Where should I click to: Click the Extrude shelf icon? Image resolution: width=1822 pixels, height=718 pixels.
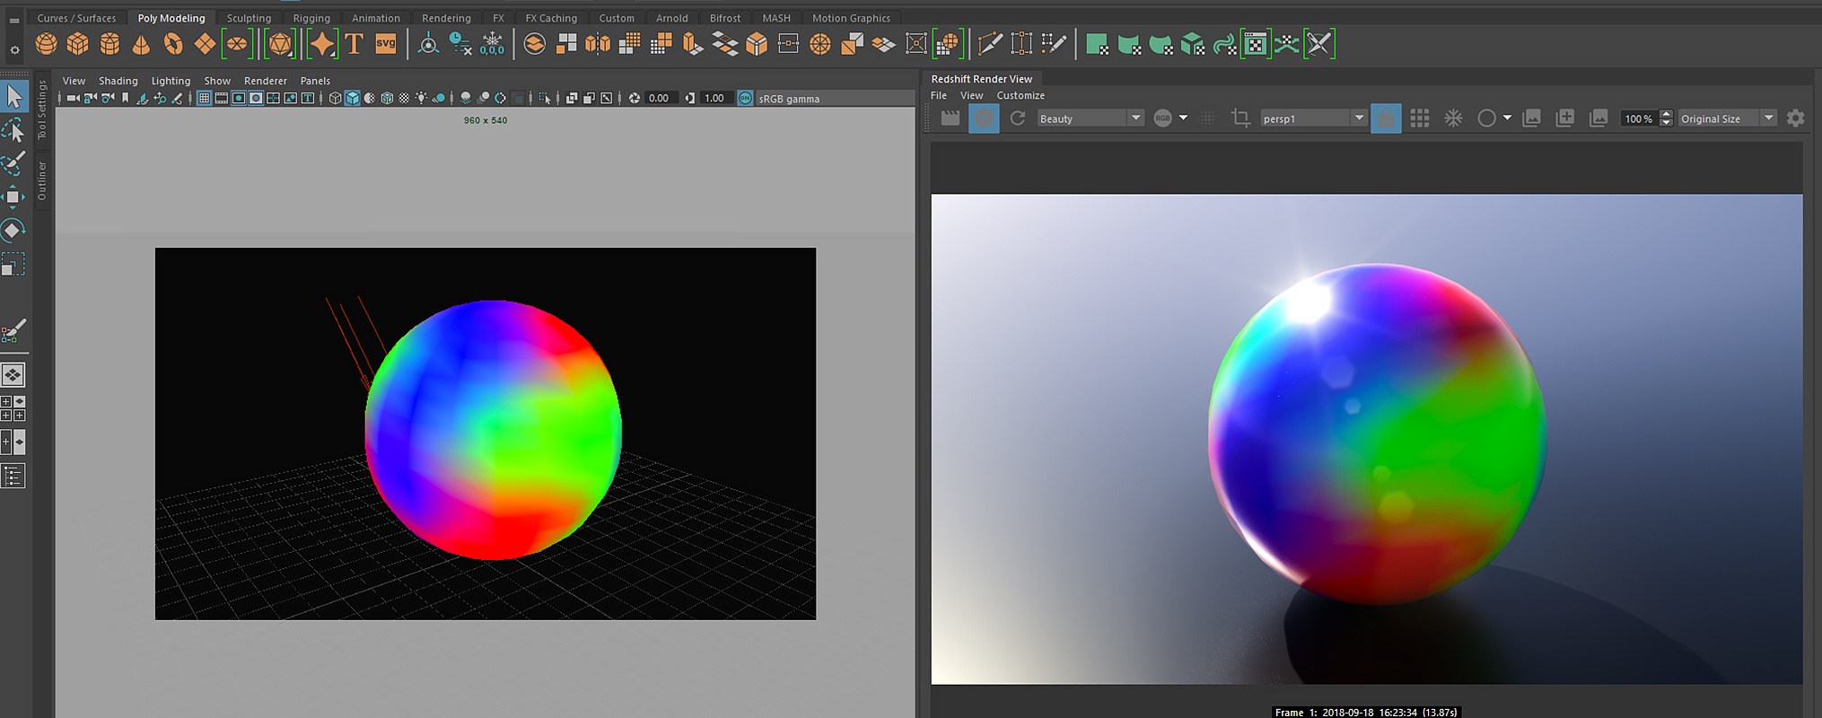693,44
